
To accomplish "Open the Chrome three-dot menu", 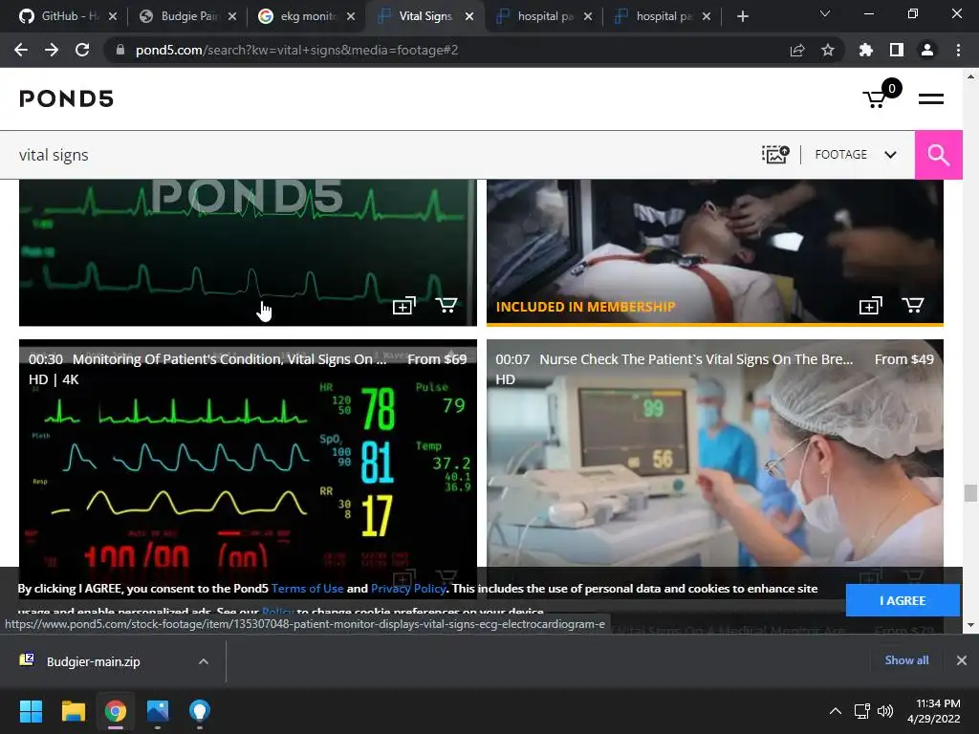I will [958, 50].
